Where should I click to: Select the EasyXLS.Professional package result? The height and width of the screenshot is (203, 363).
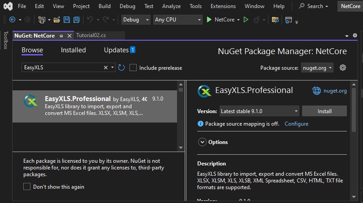click(95, 106)
